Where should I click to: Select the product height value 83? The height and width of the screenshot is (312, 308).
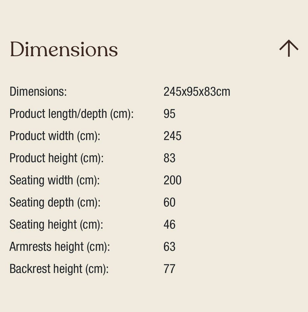tap(169, 158)
